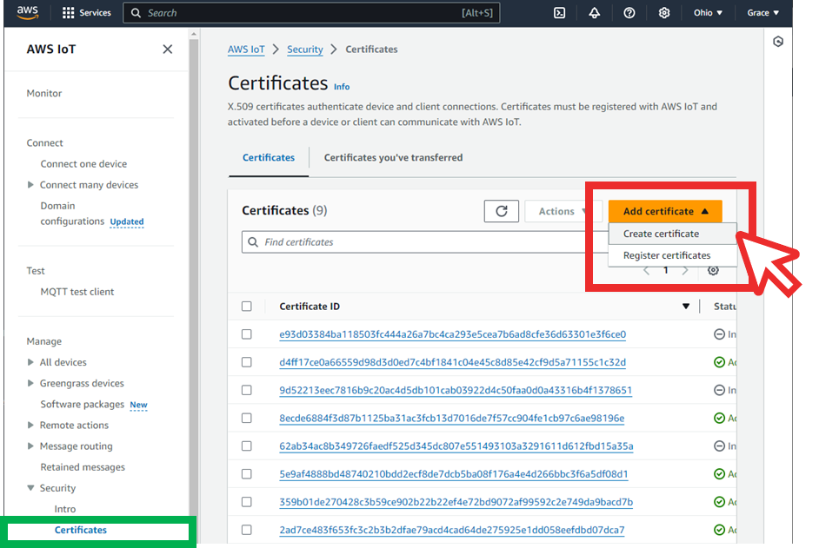Screen dimensions: 819x548
Task: Go to AWS IoT breadcrumb
Action: pyautogui.click(x=246, y=49)
